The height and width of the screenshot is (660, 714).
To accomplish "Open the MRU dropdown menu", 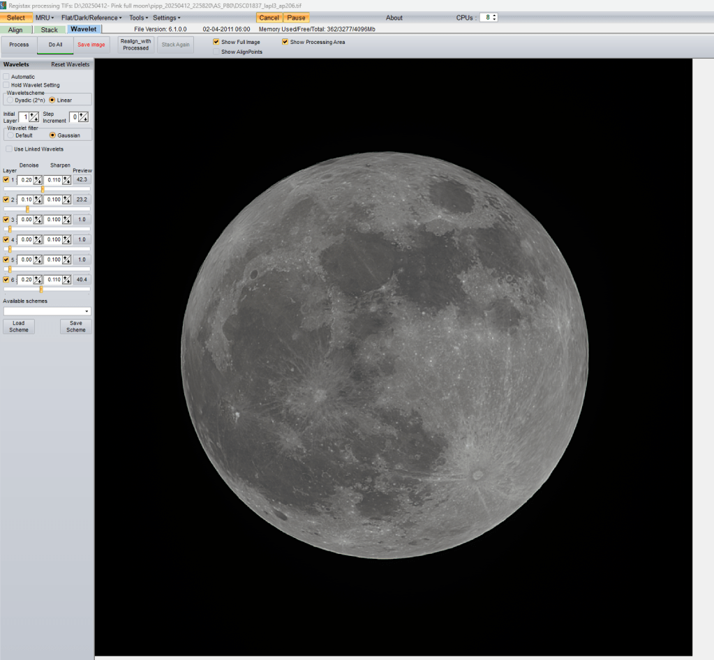I will coord(45,17).
